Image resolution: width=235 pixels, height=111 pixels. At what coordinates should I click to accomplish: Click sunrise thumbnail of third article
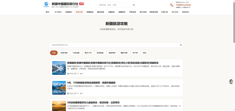pos(59,106)
